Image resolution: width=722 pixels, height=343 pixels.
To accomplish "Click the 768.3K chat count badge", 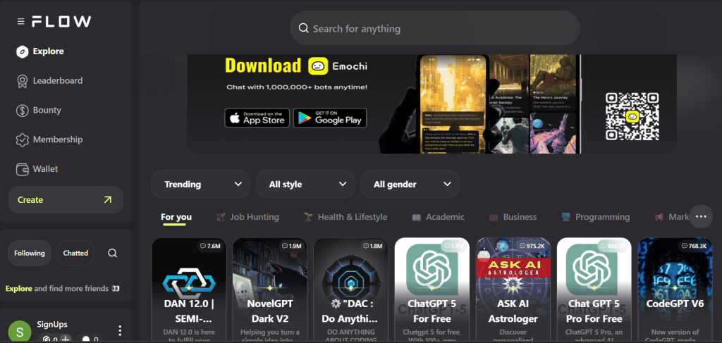I will [x=694, y=246].
